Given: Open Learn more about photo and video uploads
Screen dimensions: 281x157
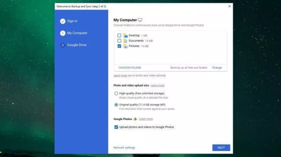Looking at the screenshot, I should tap(120, 76).
